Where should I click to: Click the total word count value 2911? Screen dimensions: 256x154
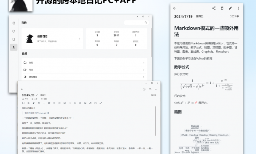click(116, 35)
